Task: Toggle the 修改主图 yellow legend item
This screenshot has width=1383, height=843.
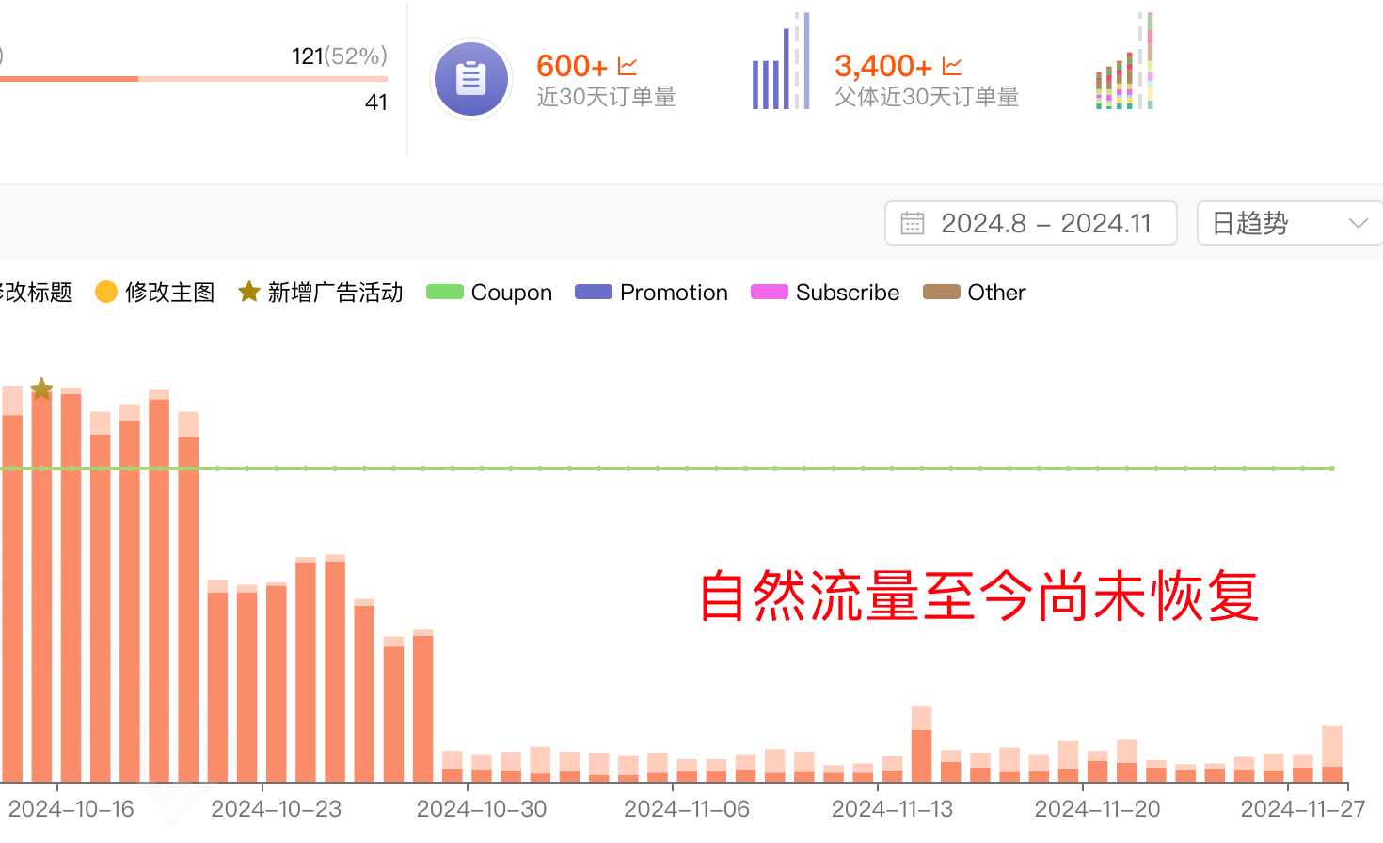Action: tap(155, 293)
